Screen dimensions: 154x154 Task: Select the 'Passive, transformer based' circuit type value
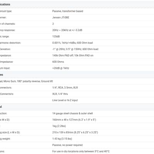(68, 11)
